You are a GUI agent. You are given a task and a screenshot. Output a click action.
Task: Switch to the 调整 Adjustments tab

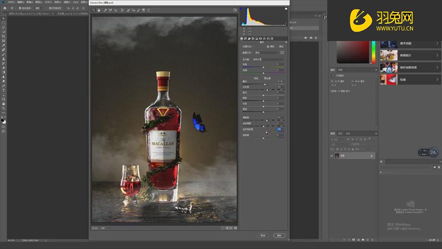tap(340, 70)
